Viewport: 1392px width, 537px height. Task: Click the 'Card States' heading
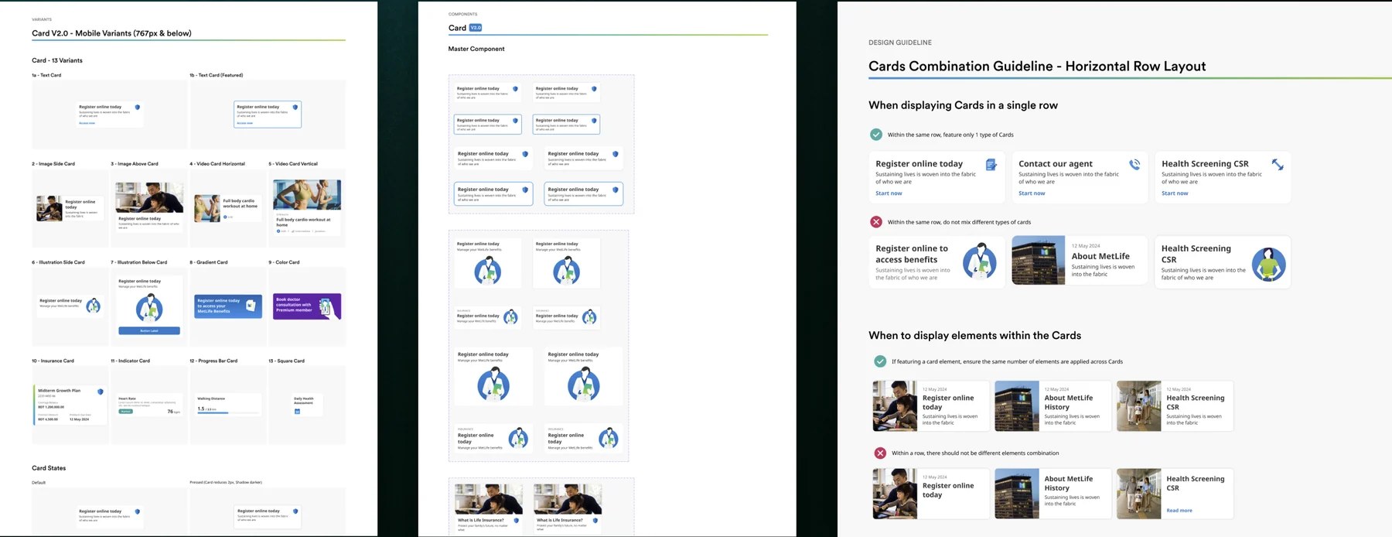pos(49,468)
